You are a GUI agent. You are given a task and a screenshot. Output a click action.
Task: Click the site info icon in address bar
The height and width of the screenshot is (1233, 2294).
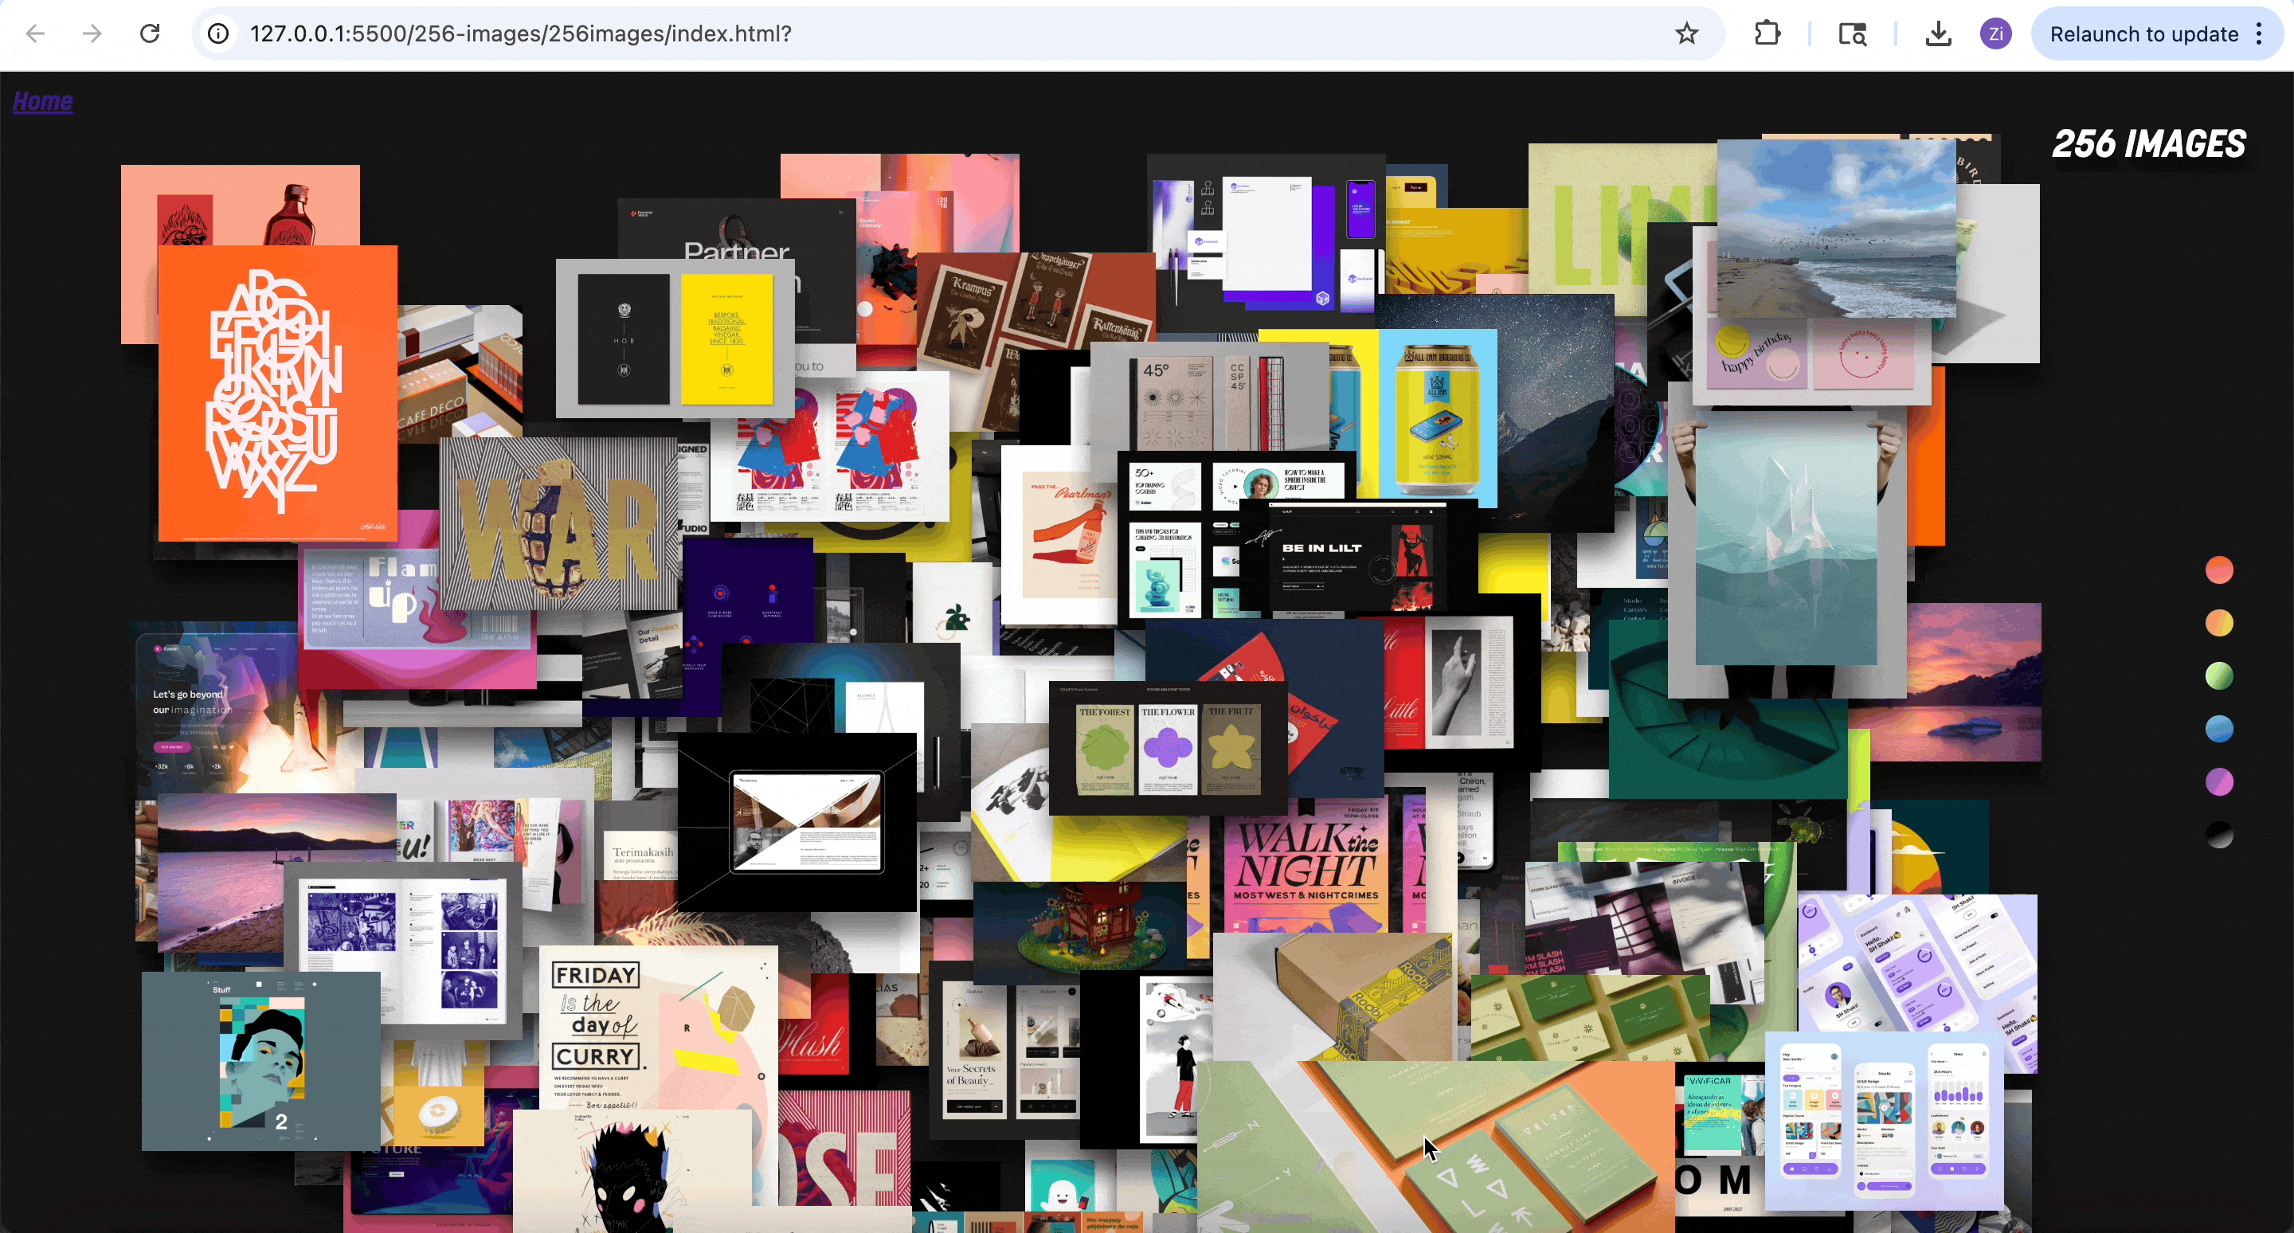click(x=218, y=33)
